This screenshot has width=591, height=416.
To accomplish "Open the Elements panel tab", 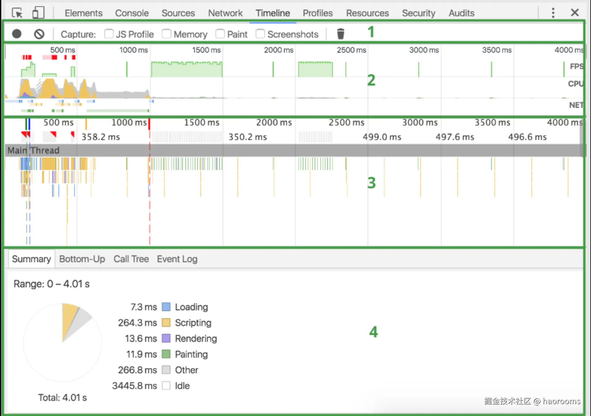I will click(84, 13).
